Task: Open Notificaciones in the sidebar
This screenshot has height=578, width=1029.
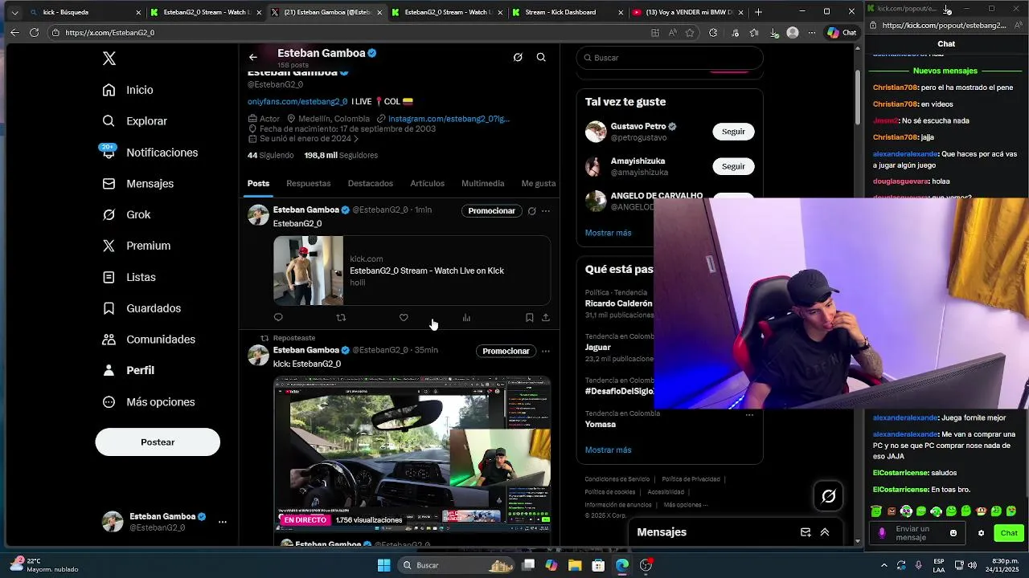Action: [x=150, y=153]
